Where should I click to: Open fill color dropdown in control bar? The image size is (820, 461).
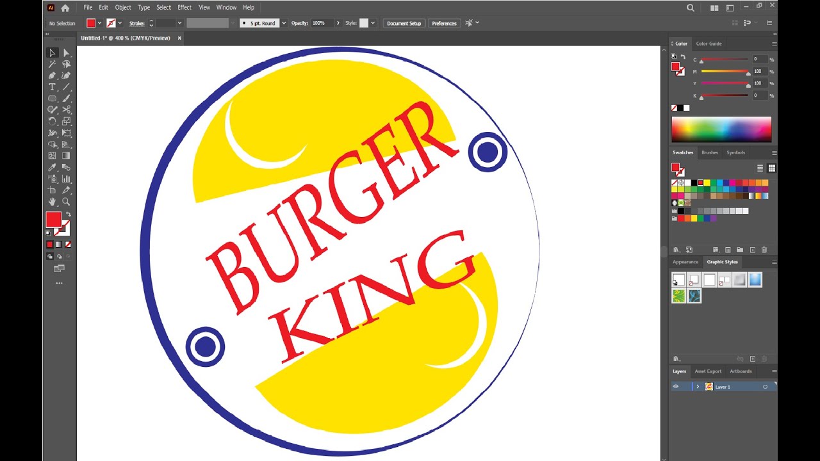coord(99,23)
